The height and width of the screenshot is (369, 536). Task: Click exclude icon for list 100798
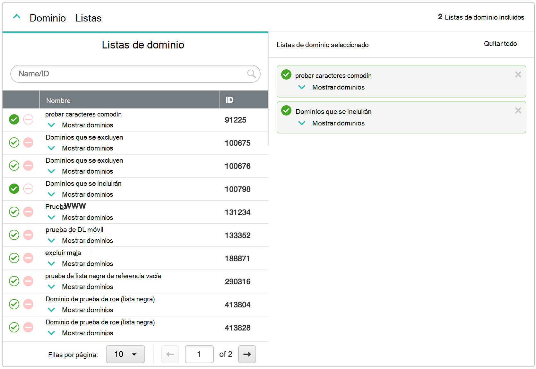click(28, 189)
